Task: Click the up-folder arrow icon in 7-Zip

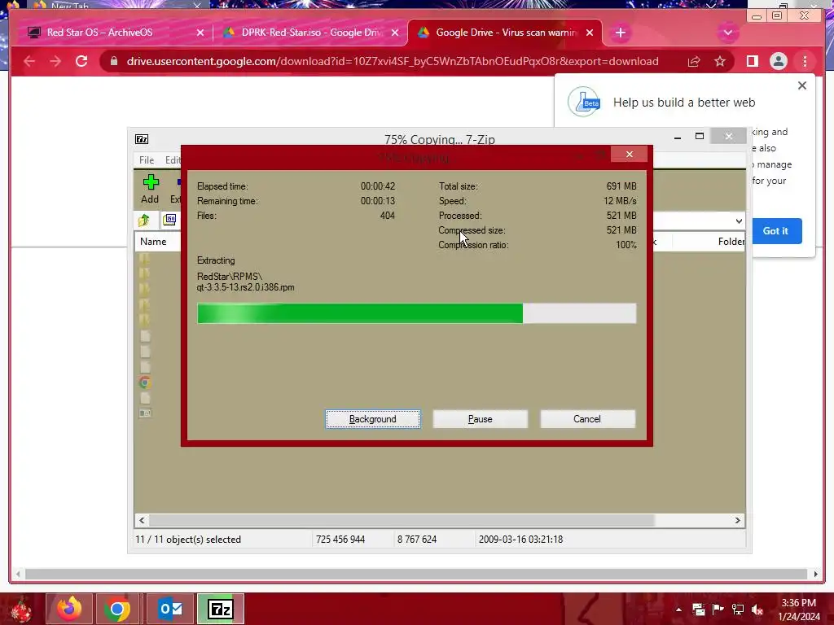Action: click(x=144, y=220)
